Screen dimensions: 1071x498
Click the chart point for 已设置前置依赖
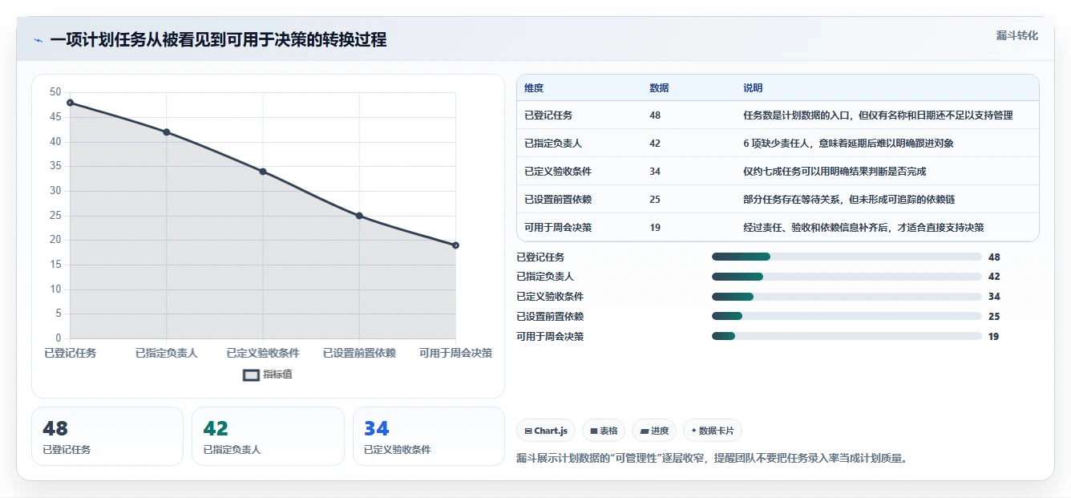pyautogui.click(x=359, y=216)
